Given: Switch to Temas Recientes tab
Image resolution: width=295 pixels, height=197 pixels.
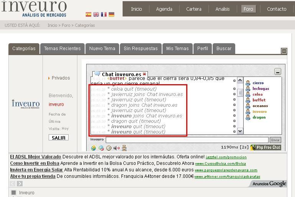Looking at the screenshot, I should 62,49.
